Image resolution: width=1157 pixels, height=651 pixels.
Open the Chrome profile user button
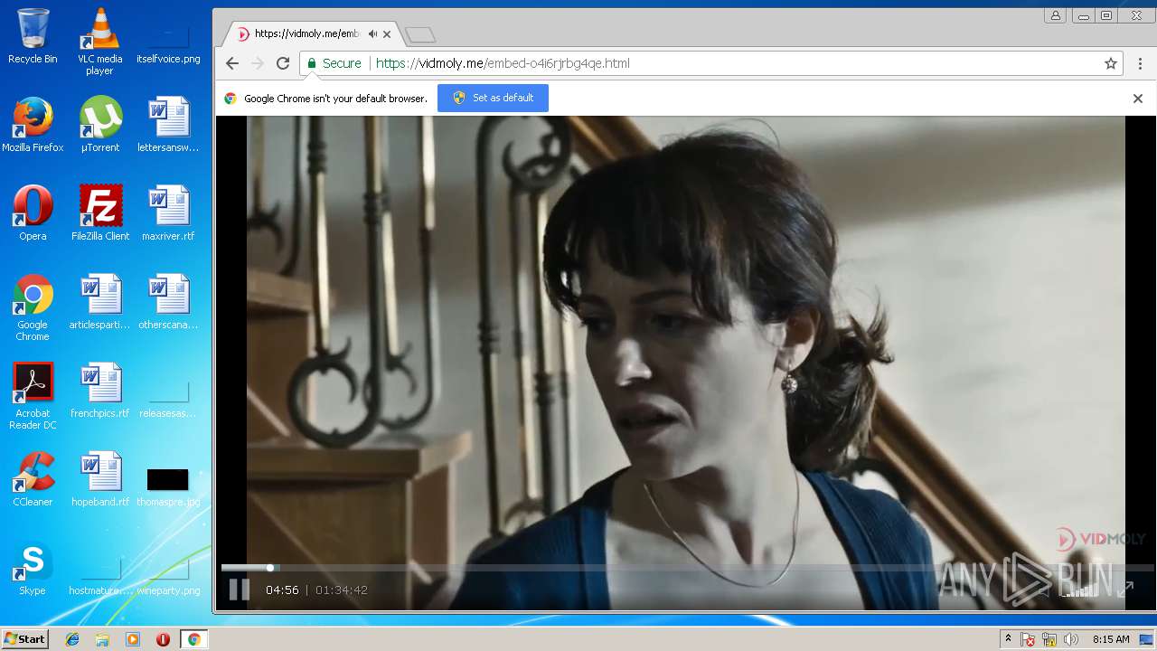tap(1055, 15)
